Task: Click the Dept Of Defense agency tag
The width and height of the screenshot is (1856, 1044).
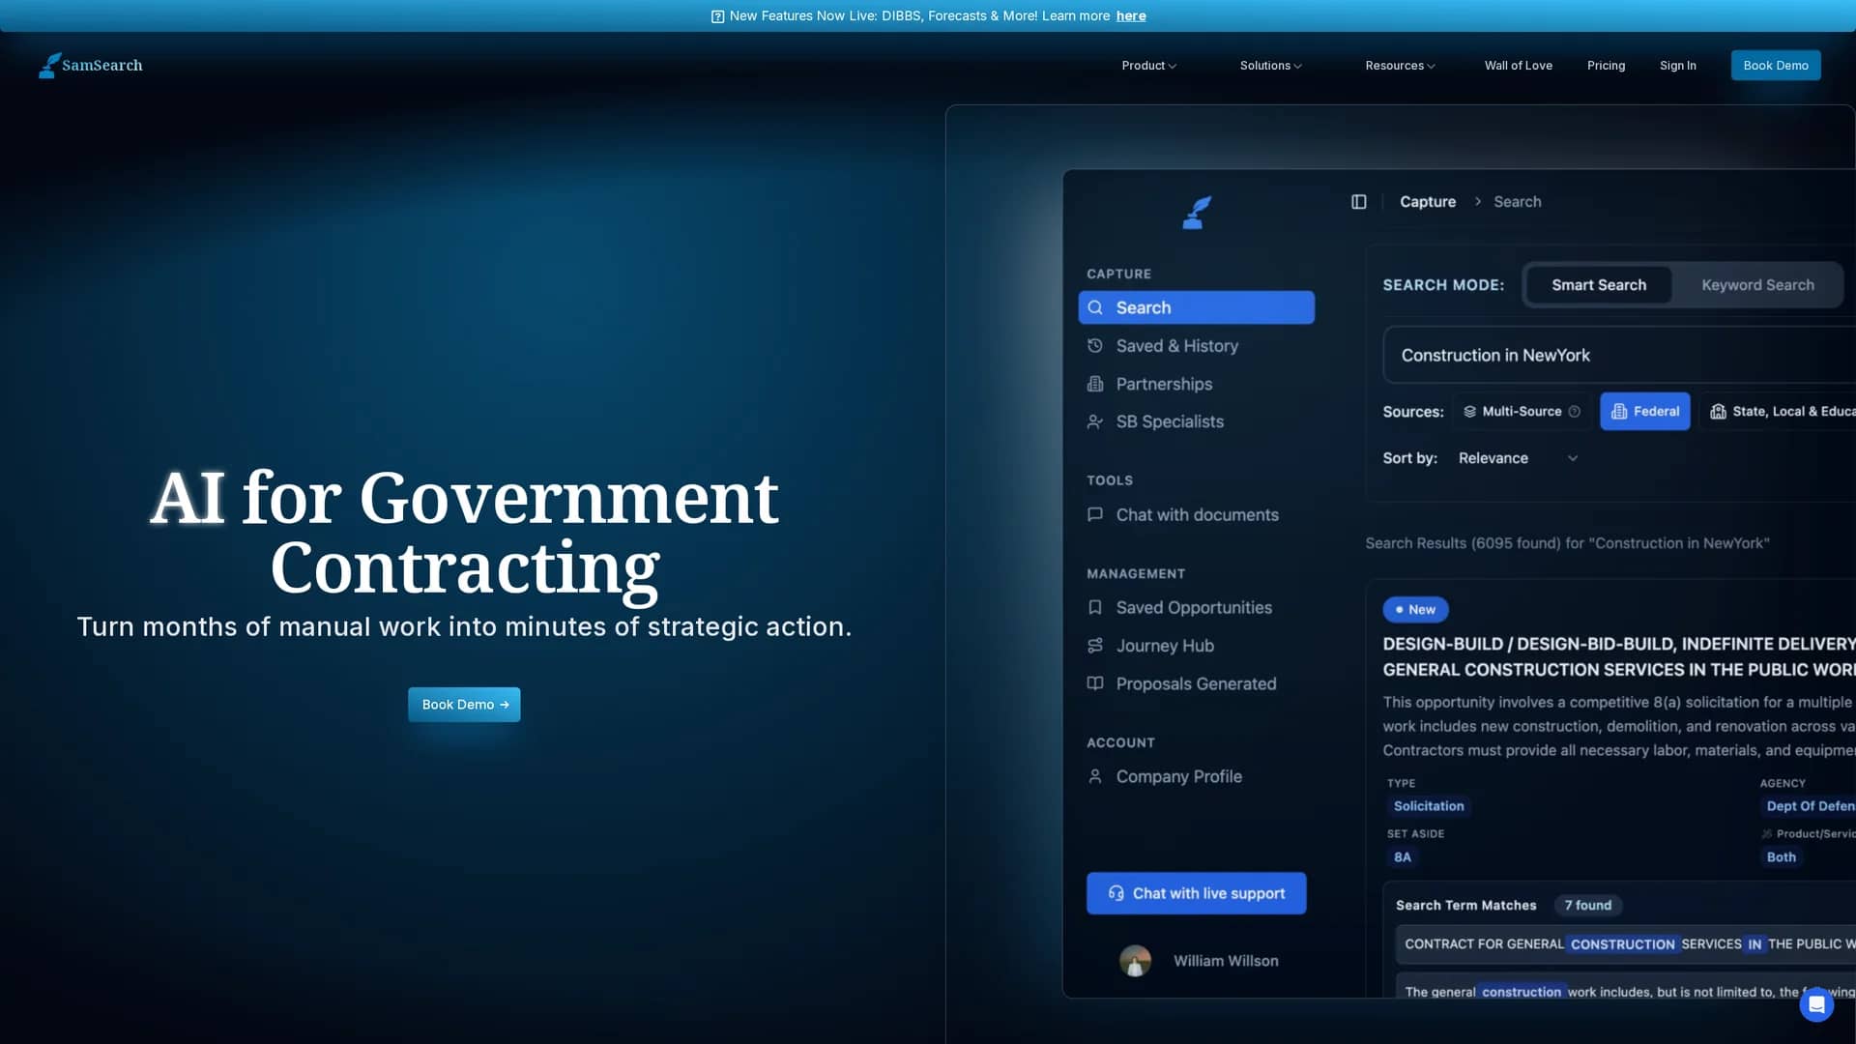Action: point(1809,806)
